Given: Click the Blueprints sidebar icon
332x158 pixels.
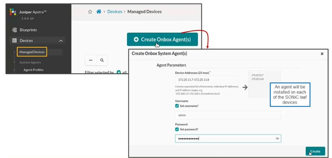Looking at the screenshot, I should click(x=14, y=30).
